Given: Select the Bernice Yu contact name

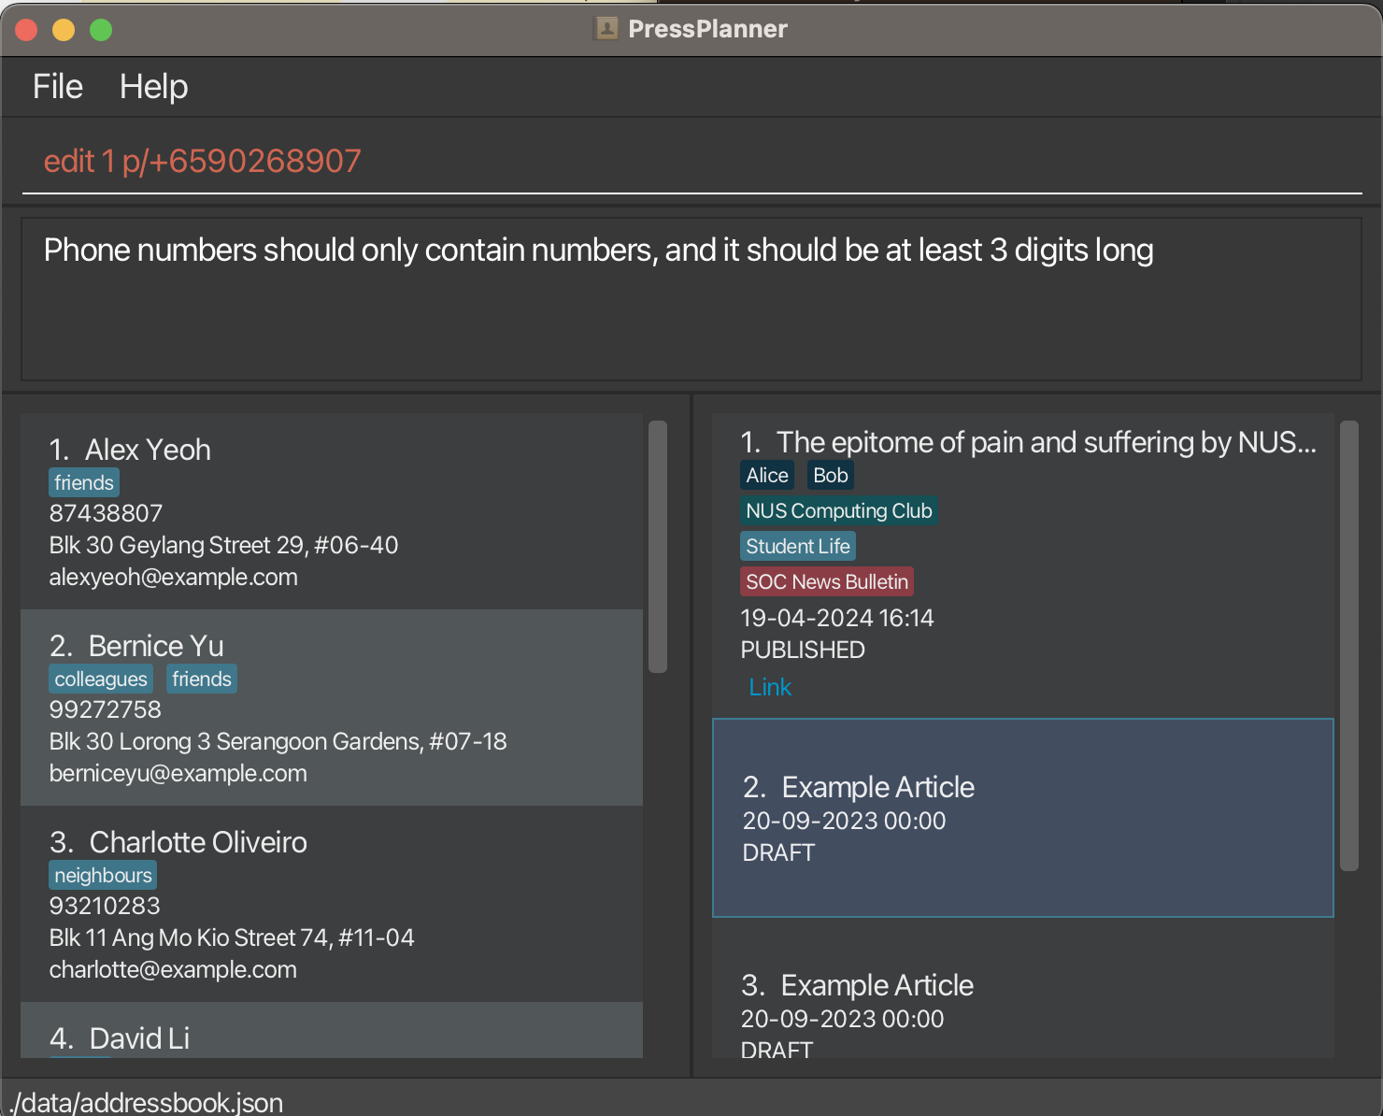Looking at the screenshot, I should click(156, 646).
